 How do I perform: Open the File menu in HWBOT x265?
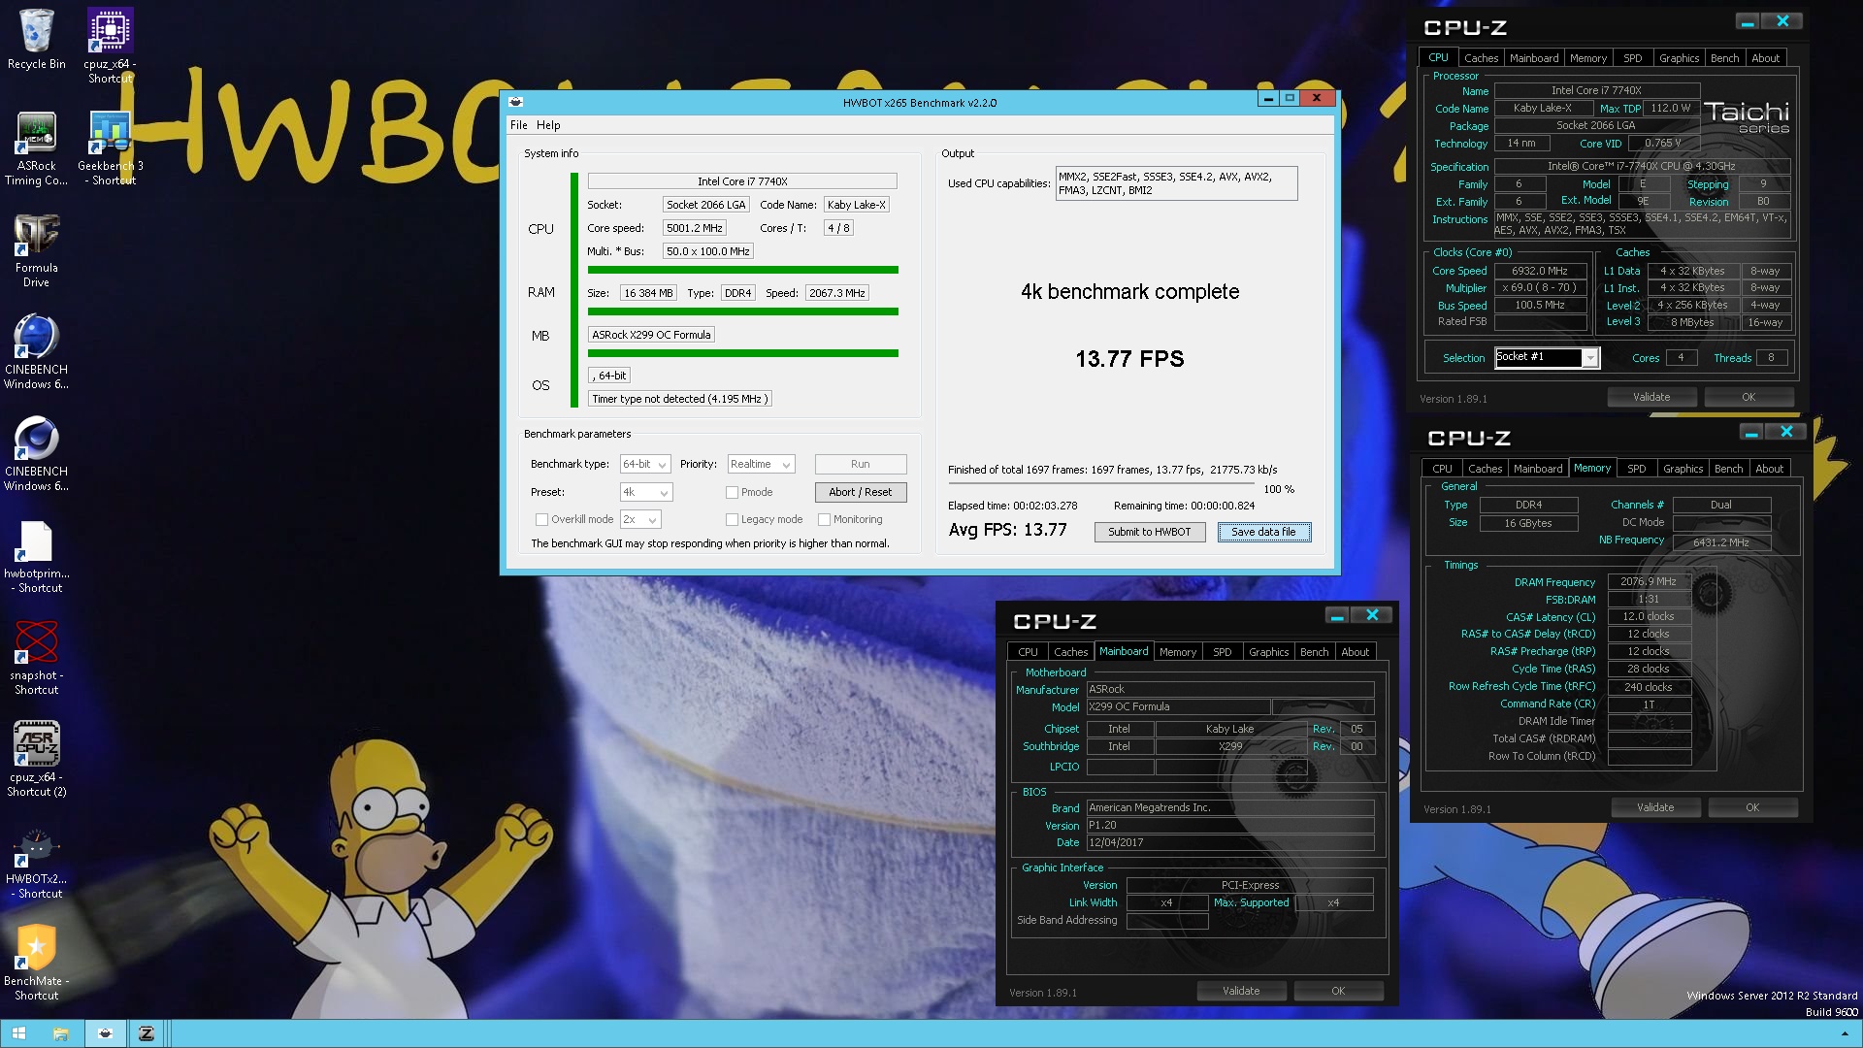click(x=519, y=125)
